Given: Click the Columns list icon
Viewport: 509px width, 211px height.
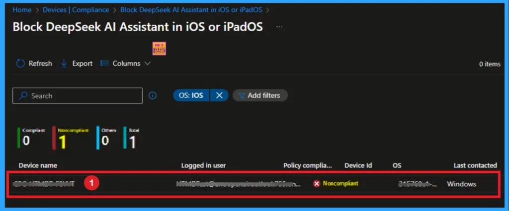Looking at the screenshot, I should click(x=104, y=63).
